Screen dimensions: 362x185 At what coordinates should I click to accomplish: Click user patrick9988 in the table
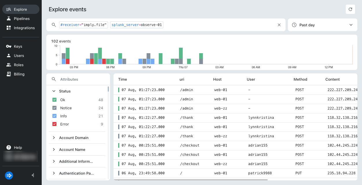[260, 173]
